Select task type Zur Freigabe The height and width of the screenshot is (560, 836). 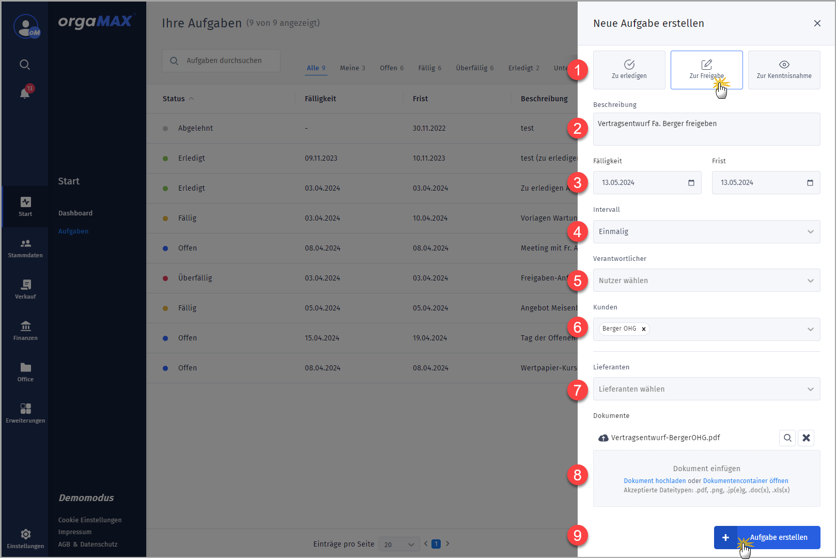[707, 70]
